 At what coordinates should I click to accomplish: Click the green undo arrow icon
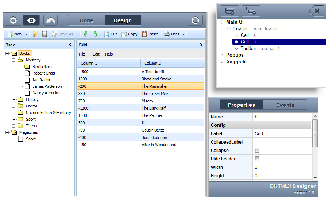click(x=95, y=34)
